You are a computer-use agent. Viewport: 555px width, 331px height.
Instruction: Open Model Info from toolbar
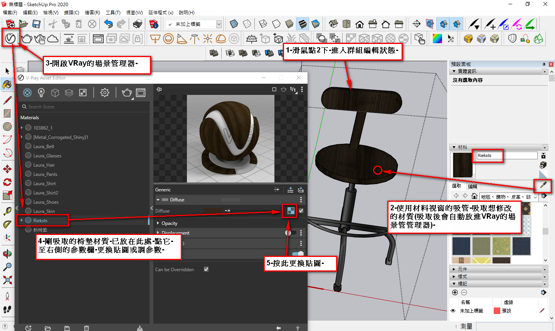(x=154, y=24)
